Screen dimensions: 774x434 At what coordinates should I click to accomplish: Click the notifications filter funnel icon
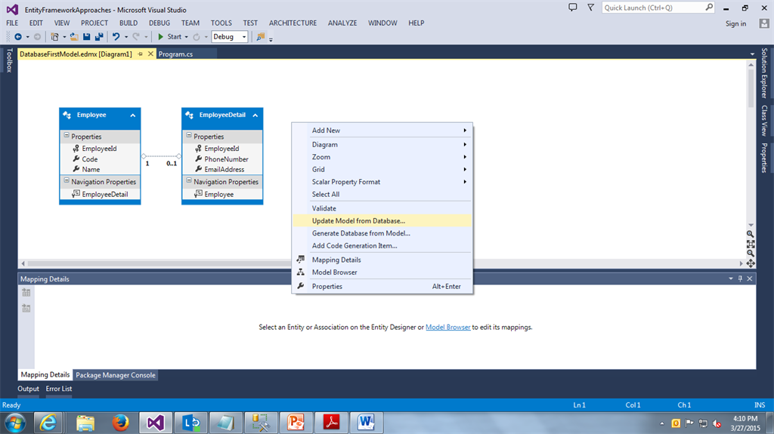(x=590, y=8)
